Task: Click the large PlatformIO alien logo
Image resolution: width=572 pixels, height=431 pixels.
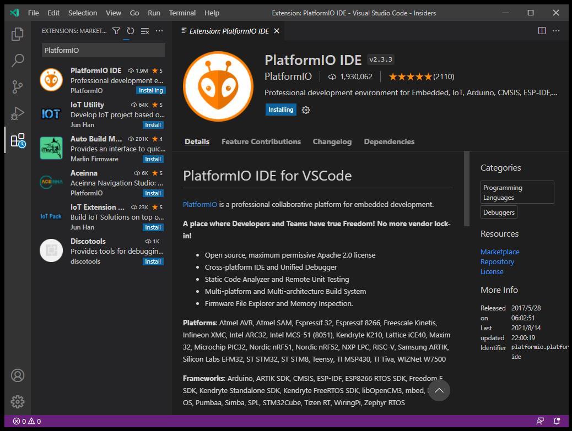Action: [218, 86]
